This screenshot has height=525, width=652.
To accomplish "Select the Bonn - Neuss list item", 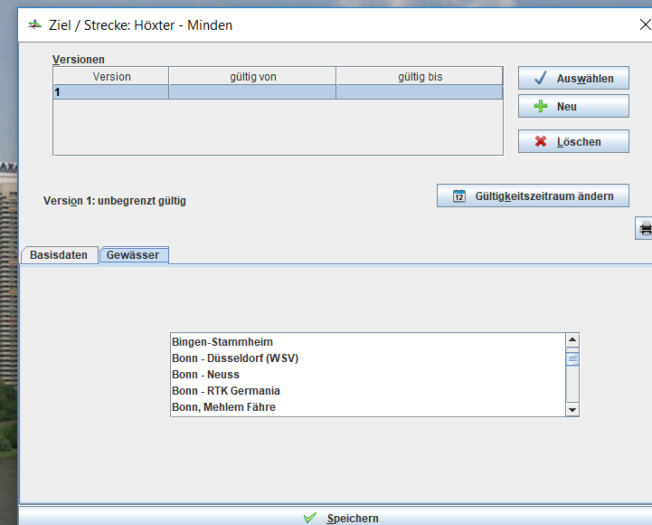I will click(x=205, y=375).
